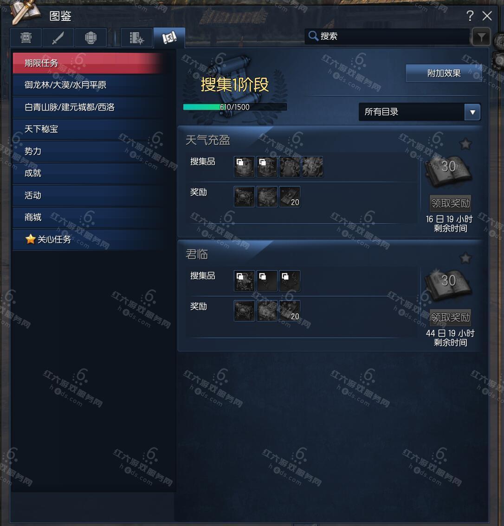The width and height of the screenshot is (504, 526).
Task: Switch to the outfit sparkle category tab
Action: (x=136, y=38)
